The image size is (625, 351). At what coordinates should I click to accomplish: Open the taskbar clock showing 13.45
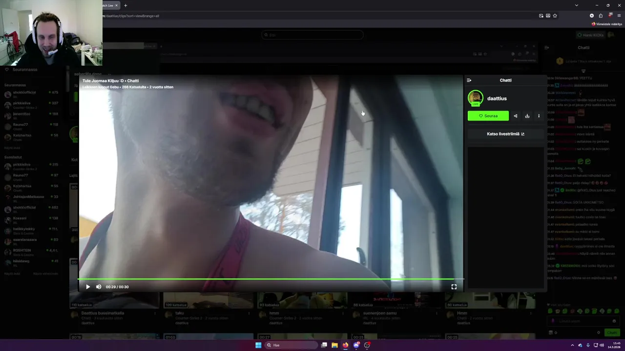tap(614, 345)
